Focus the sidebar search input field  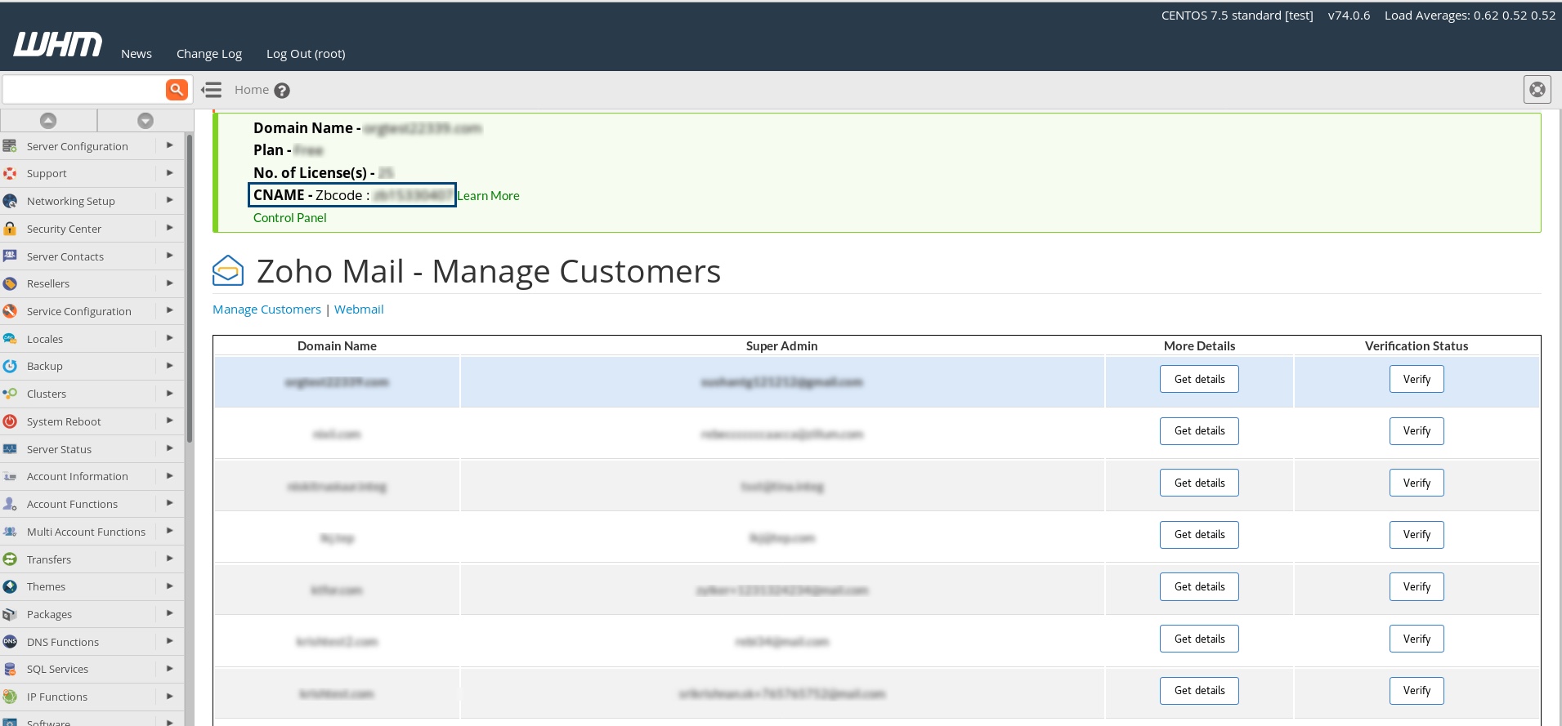pos(83,90)
